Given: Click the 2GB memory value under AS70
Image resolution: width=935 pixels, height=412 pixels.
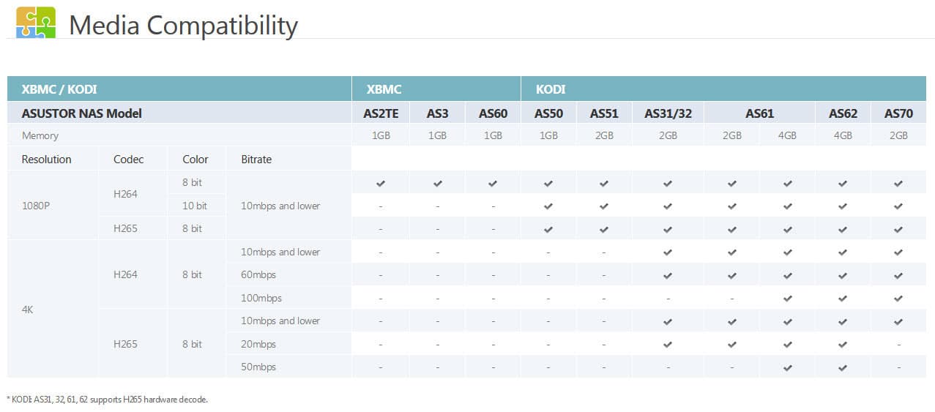Looking at the screenshot, I should (x=898, y=136).
